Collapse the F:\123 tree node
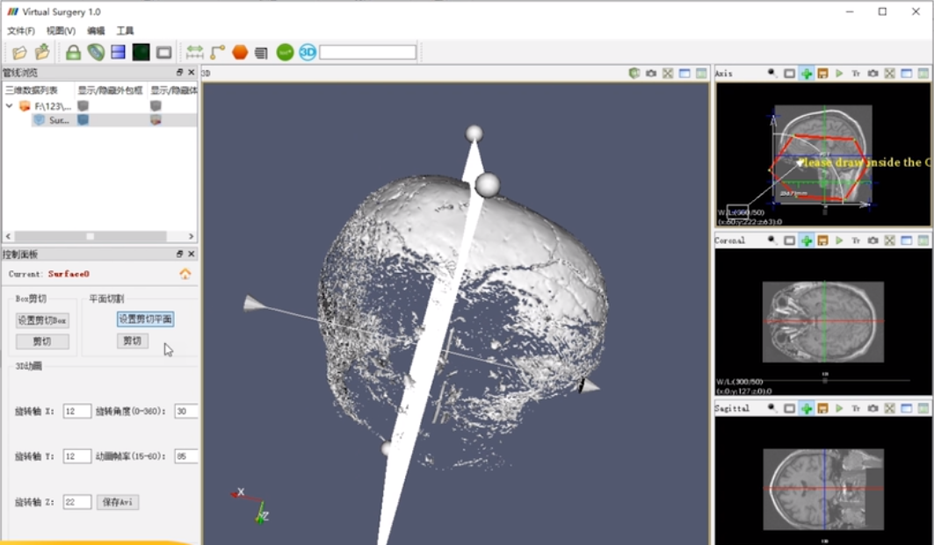934x545 pixels. [10, 106]
